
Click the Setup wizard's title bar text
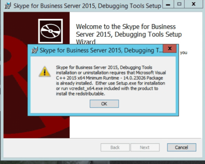tap(87, 6)
